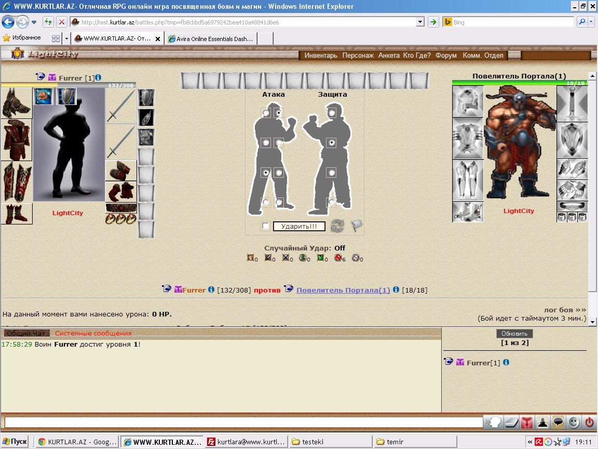Click the green armor counter icon
The width and height of the screenshot is (598, 449).
coord(320,258)
